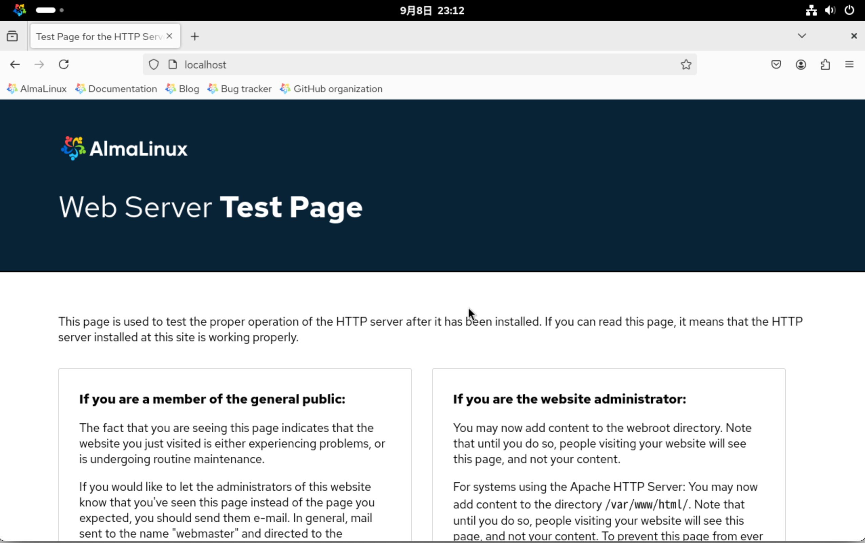Screen dimensions: 865x543
Task: Click the forward navigation arrow
Action: (39, 65)
